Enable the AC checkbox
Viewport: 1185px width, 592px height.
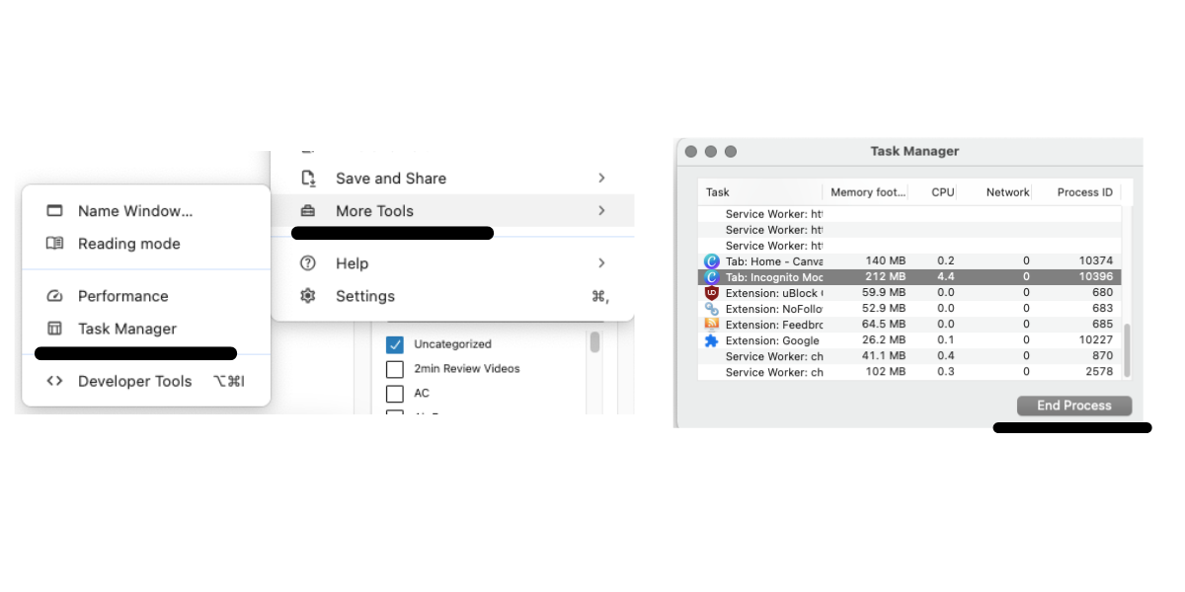pos(395,393)
